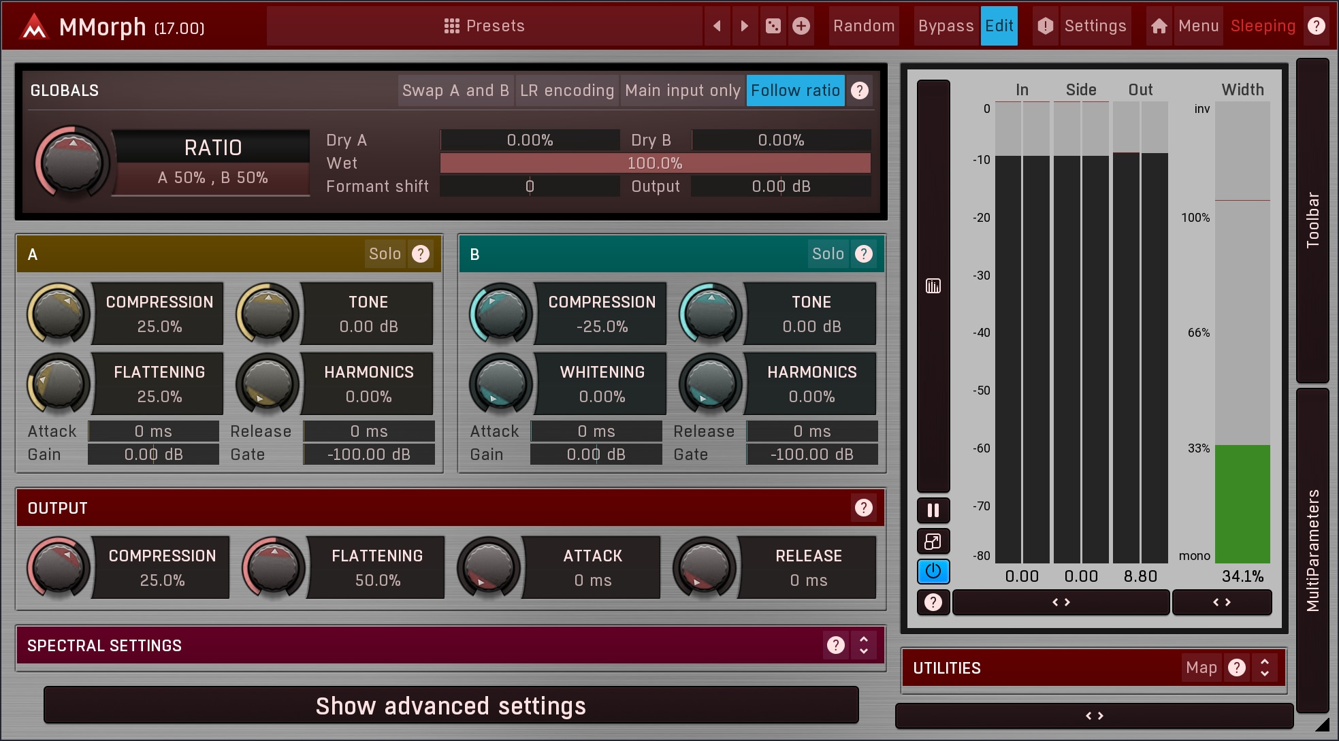
Task: Expand the Utilities panel arrows
Action: coord(1264,668)
